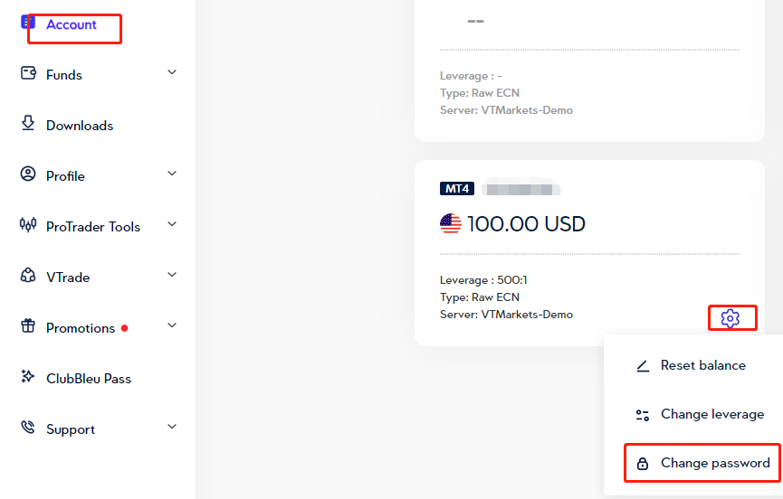Open the MT4 account settings gear
783x499 pixels.
tap(730, 318)
